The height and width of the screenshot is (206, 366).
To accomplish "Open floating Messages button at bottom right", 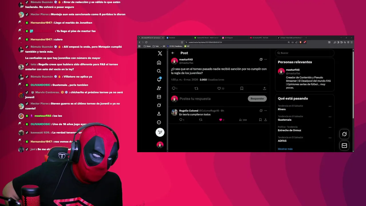I will 344,146.
